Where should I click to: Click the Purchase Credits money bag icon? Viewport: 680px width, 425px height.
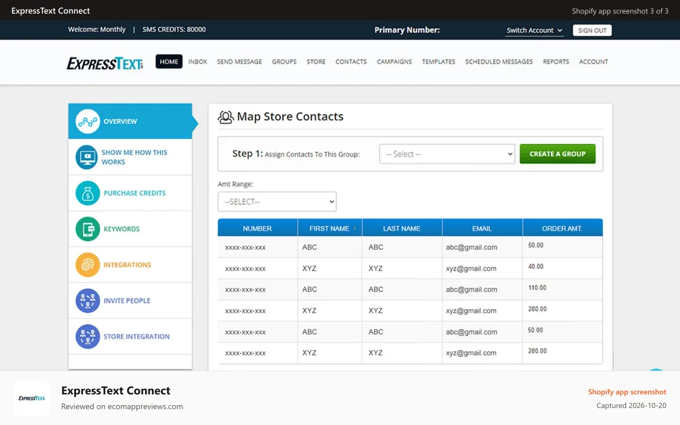(x=87, y=193)
